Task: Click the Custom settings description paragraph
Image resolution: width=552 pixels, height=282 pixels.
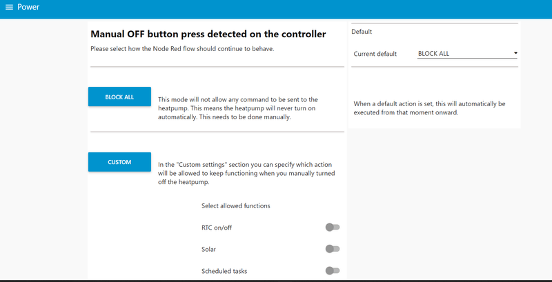Action: point(247,173)
